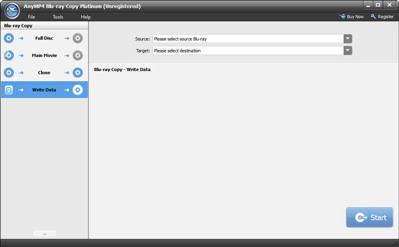Click the gray target disc icon in Main Movie row
The width and height of the screenshot is (399, 247).
78,55
